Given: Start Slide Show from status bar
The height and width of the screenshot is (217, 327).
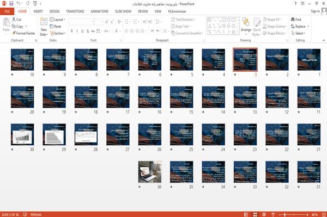Looking at the screenshot, I should [273, 214].
